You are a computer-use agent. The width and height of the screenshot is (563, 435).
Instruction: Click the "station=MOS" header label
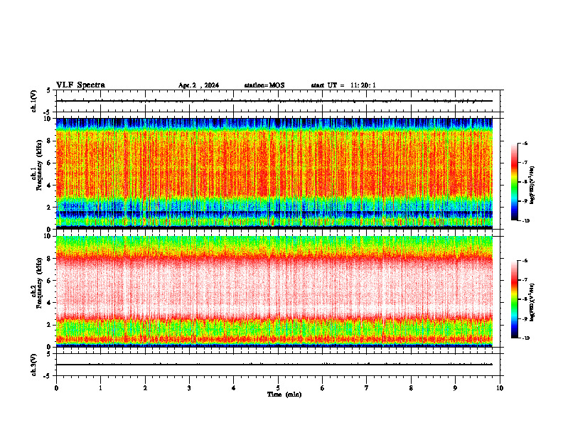click(x=264, y=85)
